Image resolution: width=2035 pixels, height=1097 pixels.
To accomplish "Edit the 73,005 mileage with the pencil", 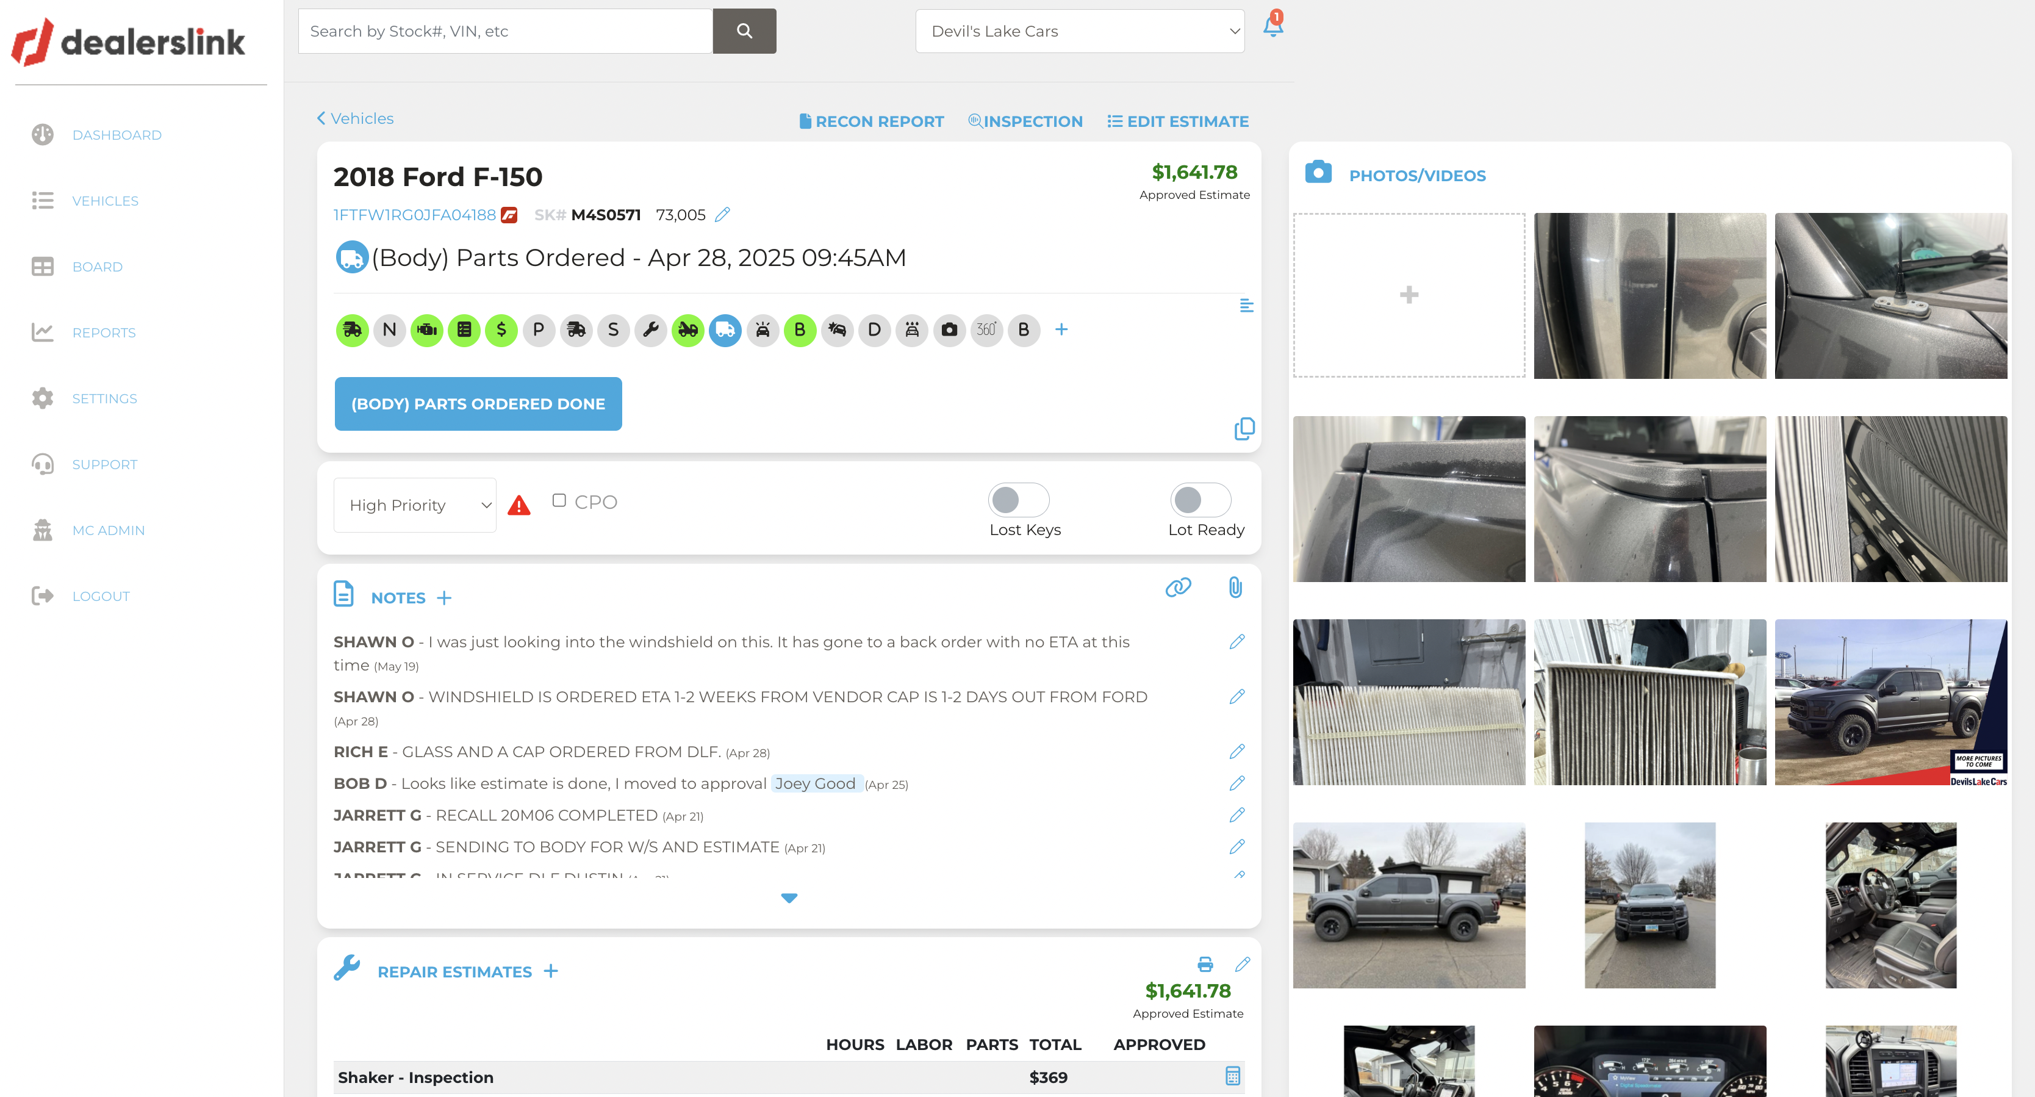I will 722,215.
